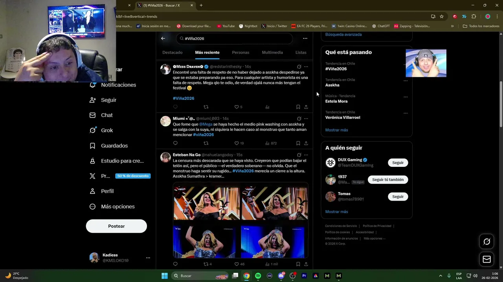Open Guardados in the sidebar
The image size is (503, 282).
coord(109,146)
